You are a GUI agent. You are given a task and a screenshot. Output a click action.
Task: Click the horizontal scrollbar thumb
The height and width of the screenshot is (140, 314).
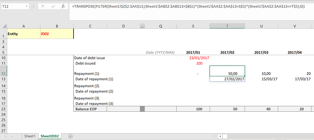pyautogui.click(x=225, y=137)
